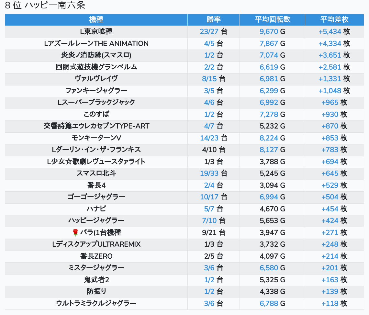The image size is (369, 315).
Task: Select LディスクアップULTRAREMIX machine name
Action: point(96,244)
